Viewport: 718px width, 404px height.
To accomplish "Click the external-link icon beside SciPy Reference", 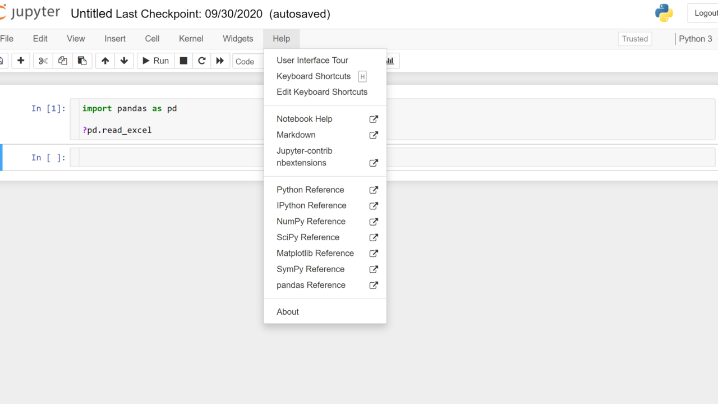I will pyautogui.click(x=374, y=238).
